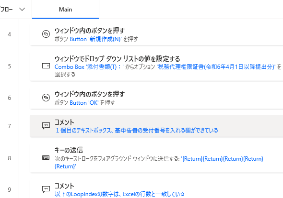Screen dimensions: 283x198
Task: Select the step 5 drop-down list action
Action: click(x=156, y=66)
